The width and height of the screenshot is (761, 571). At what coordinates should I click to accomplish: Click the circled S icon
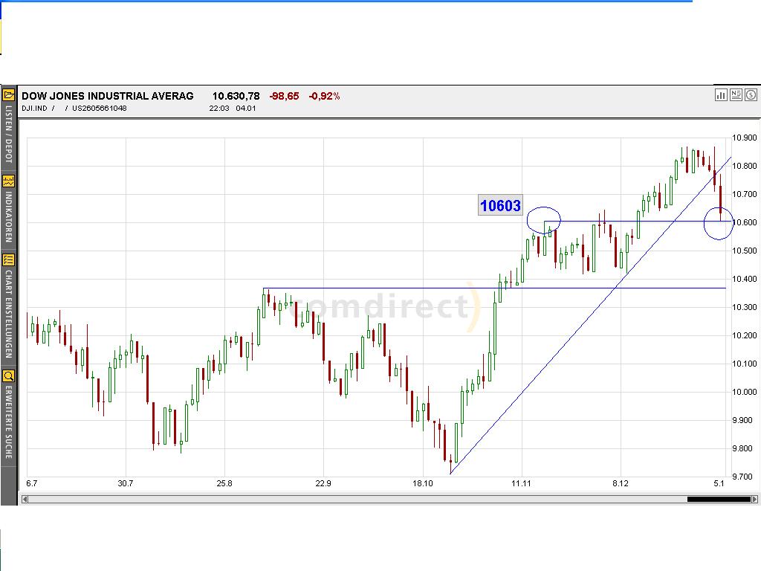pyautogui.click(x=751, y=95)
